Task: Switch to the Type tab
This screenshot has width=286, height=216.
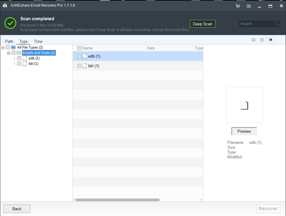Action: pos(23,42)
